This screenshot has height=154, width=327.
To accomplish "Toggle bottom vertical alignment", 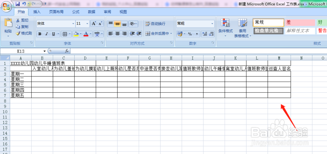I will click(124, 24).
